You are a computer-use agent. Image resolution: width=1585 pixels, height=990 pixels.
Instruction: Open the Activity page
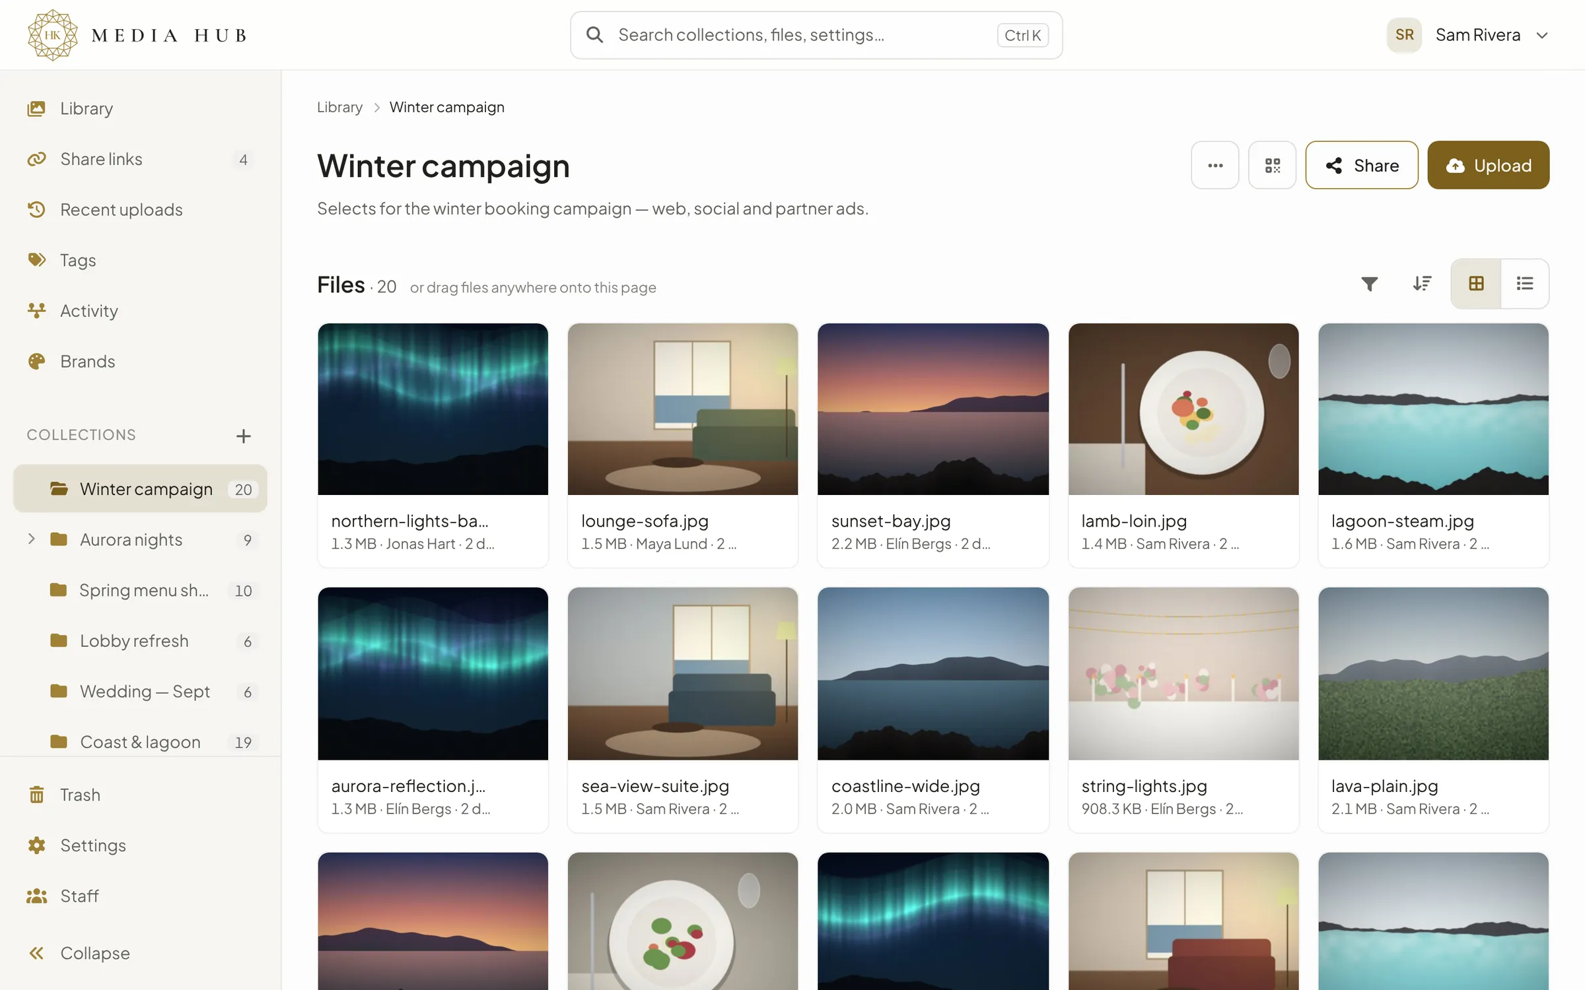[140, 311]
